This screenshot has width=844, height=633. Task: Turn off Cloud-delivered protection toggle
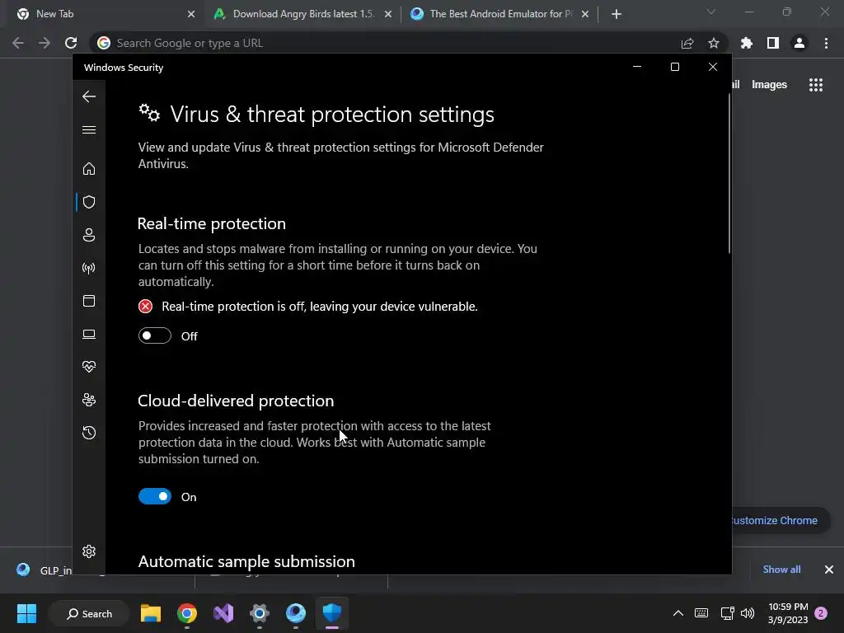pyautogui.click(x=155, y=496)
